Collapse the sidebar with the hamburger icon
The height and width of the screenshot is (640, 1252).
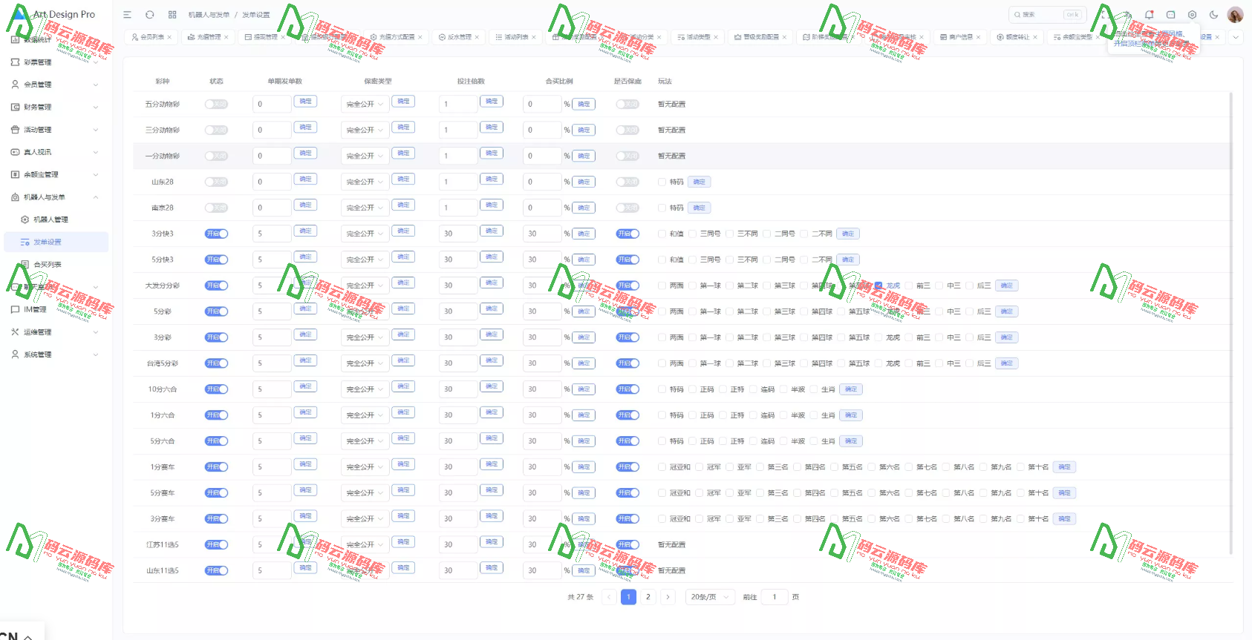(127, 15)
